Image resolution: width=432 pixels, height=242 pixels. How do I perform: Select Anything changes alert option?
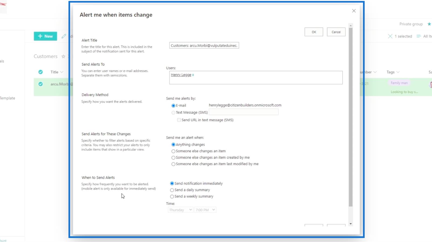click(x=173, y=145)
